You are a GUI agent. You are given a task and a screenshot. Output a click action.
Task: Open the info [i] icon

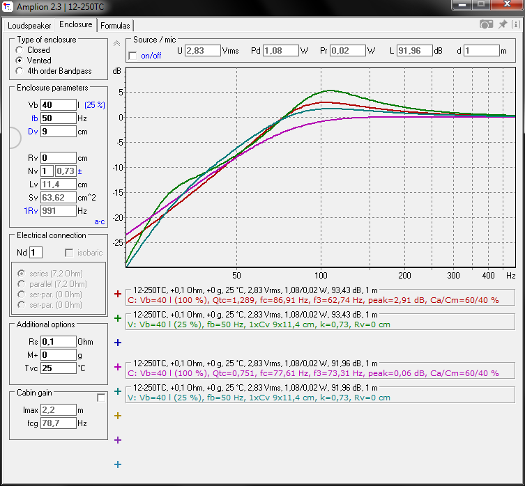coord(516,24)
